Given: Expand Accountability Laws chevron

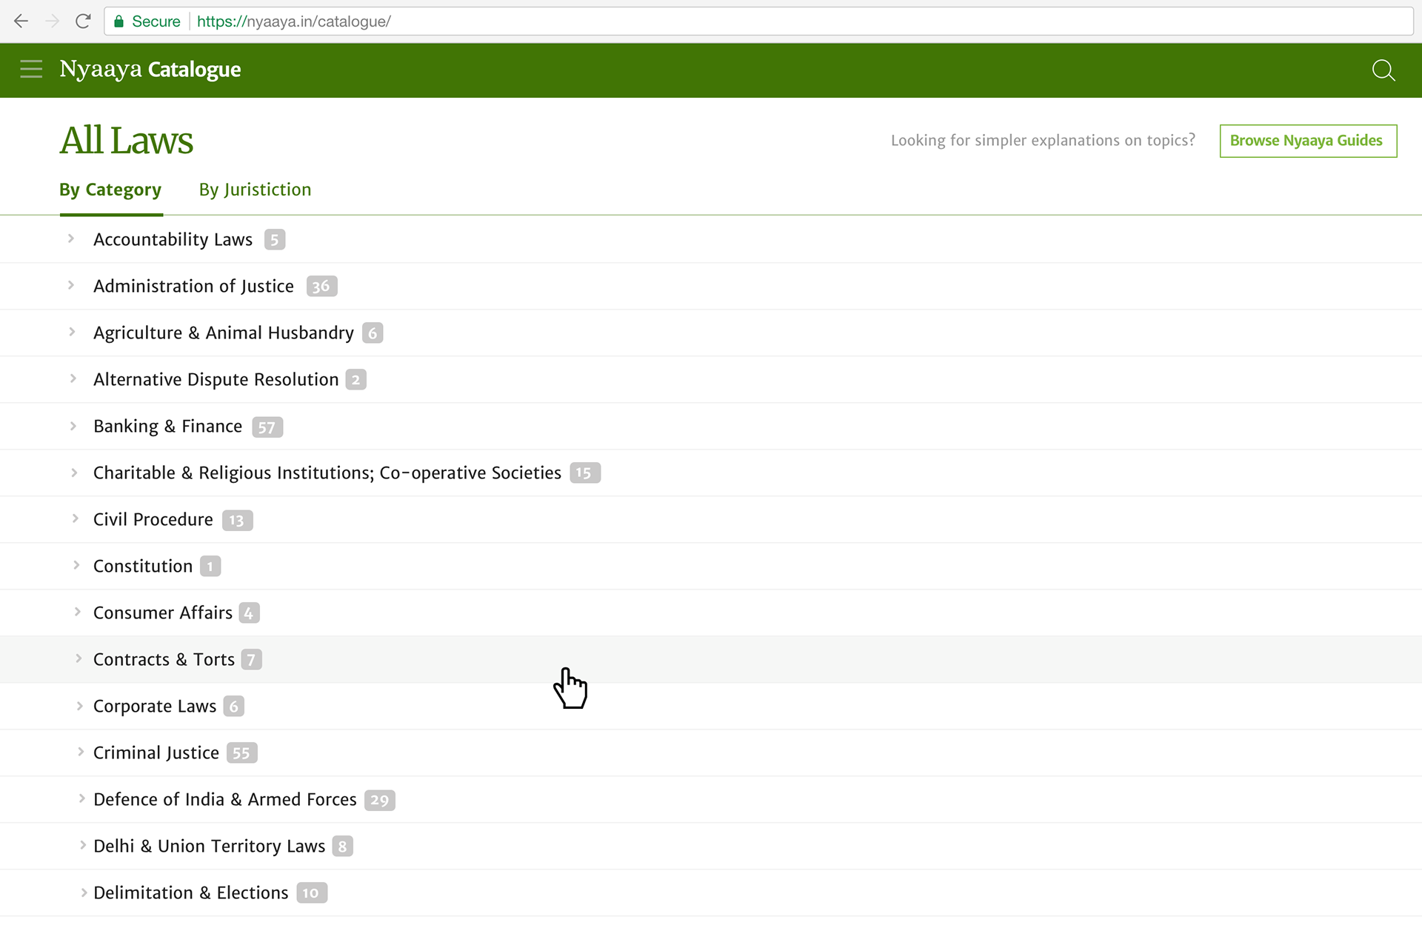Looking at the screenshot, I should pyautogui.click(x=71, y=238).
